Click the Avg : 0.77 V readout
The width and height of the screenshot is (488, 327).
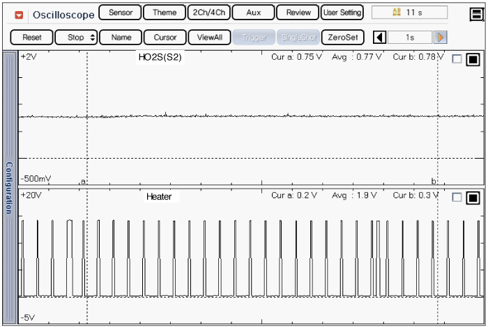356,57
